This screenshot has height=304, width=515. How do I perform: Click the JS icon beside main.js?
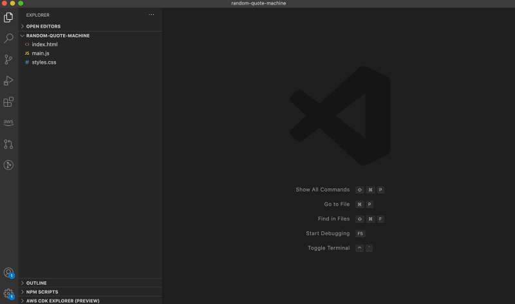point(27,53)
